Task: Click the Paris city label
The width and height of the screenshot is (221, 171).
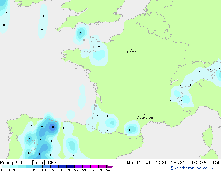Action: click(x=132, y=52)
